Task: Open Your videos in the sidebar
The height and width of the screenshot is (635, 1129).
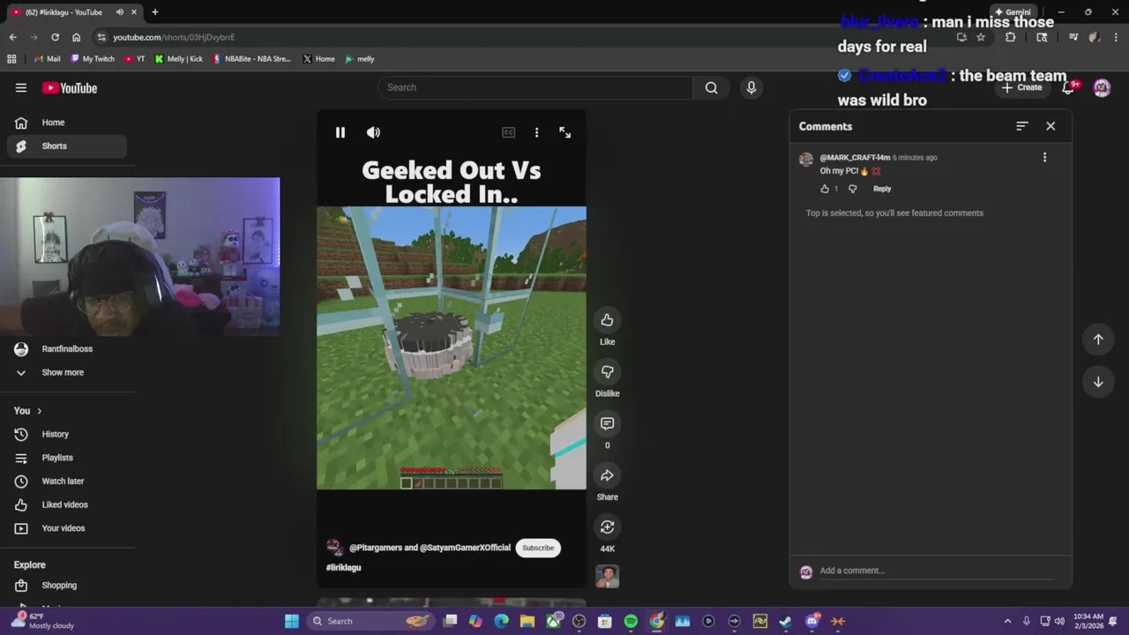Action: [67, 528]
